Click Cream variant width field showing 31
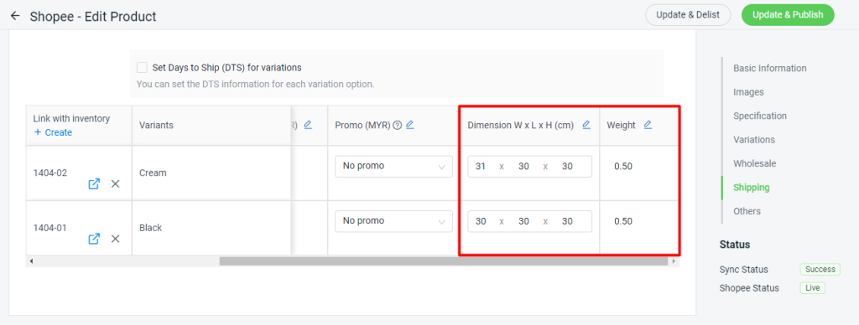This screenshot has width=859, height=325. coord(481,167)
